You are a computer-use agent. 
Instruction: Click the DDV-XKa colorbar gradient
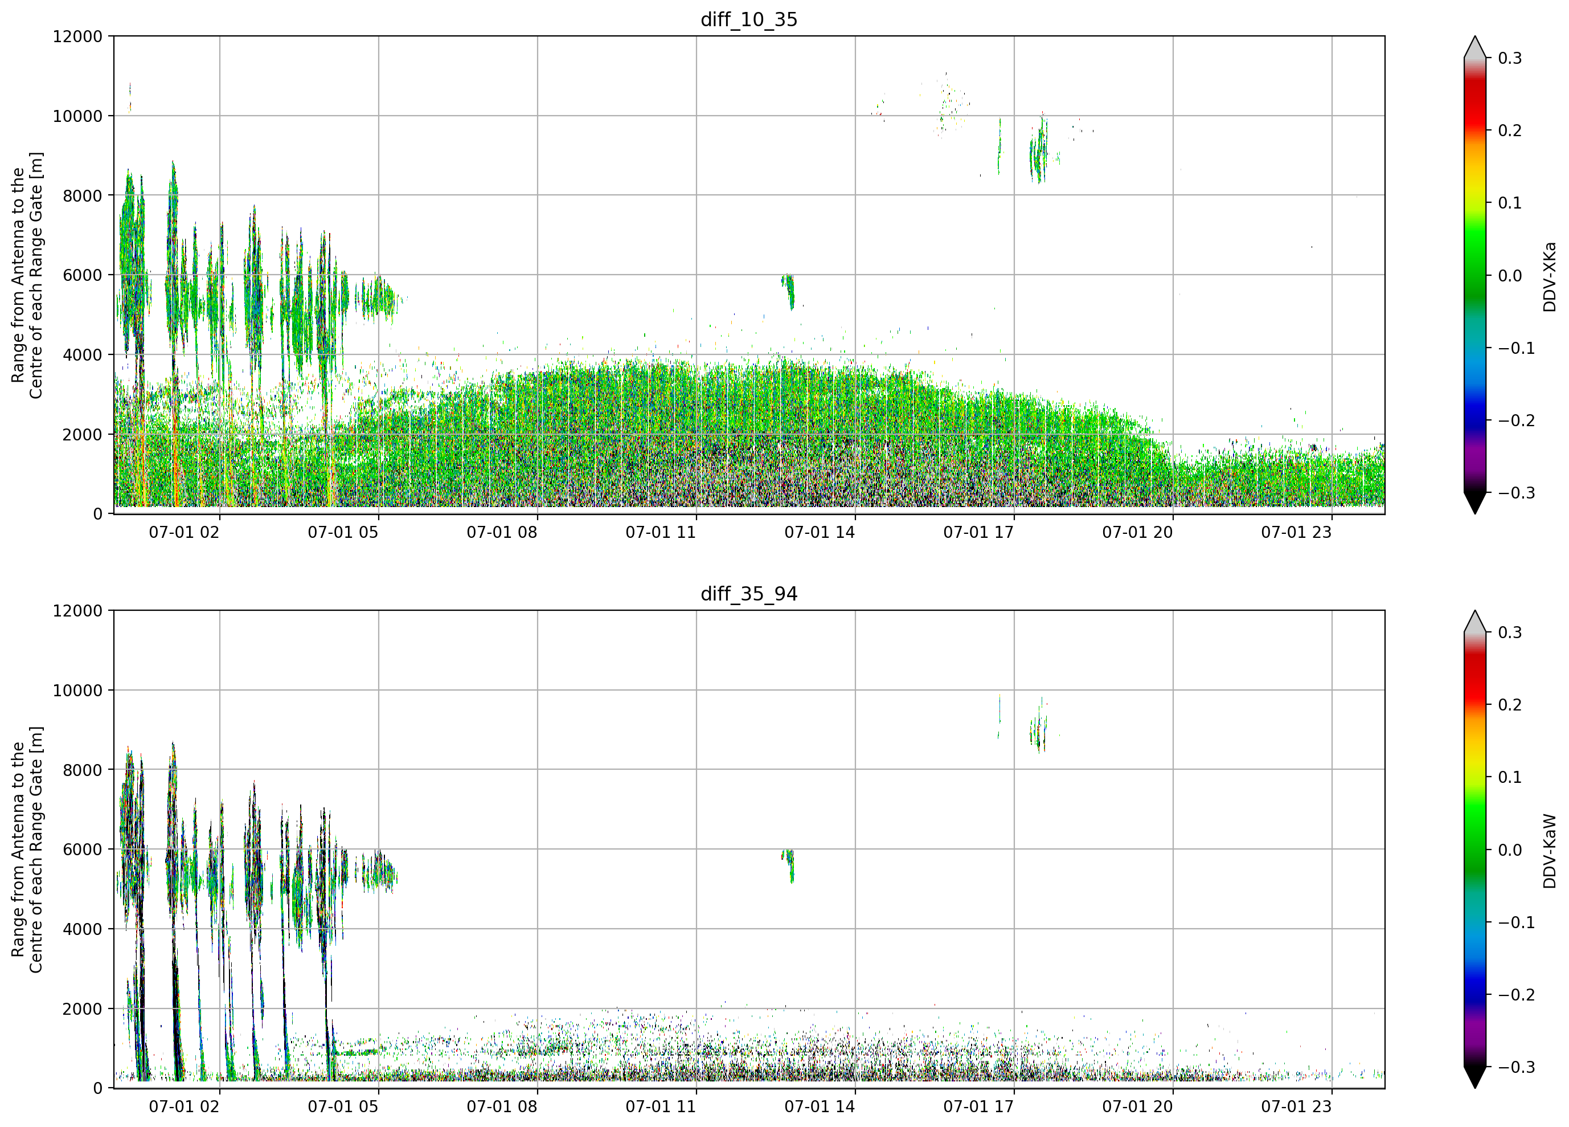click(1475, 275)
